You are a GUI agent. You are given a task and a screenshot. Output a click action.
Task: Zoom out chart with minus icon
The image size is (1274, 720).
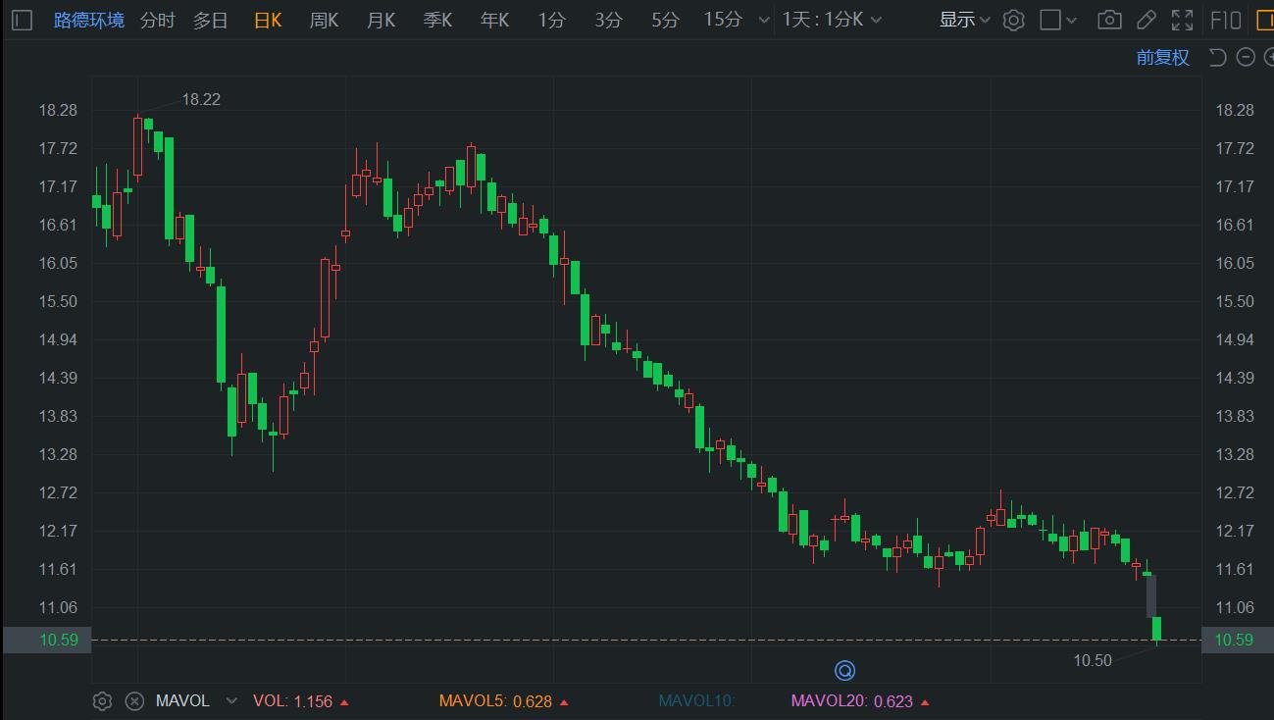click(x=1246, y=57)
